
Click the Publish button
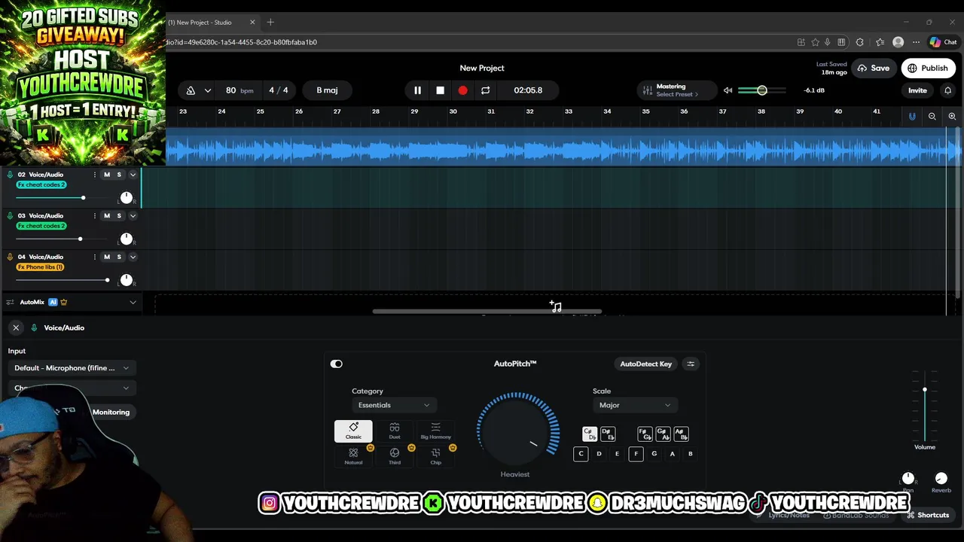(928, 68)
